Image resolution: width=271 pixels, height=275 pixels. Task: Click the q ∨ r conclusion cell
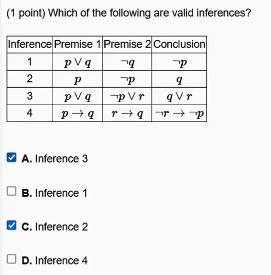pyautogui.click(x=179, y=96)
